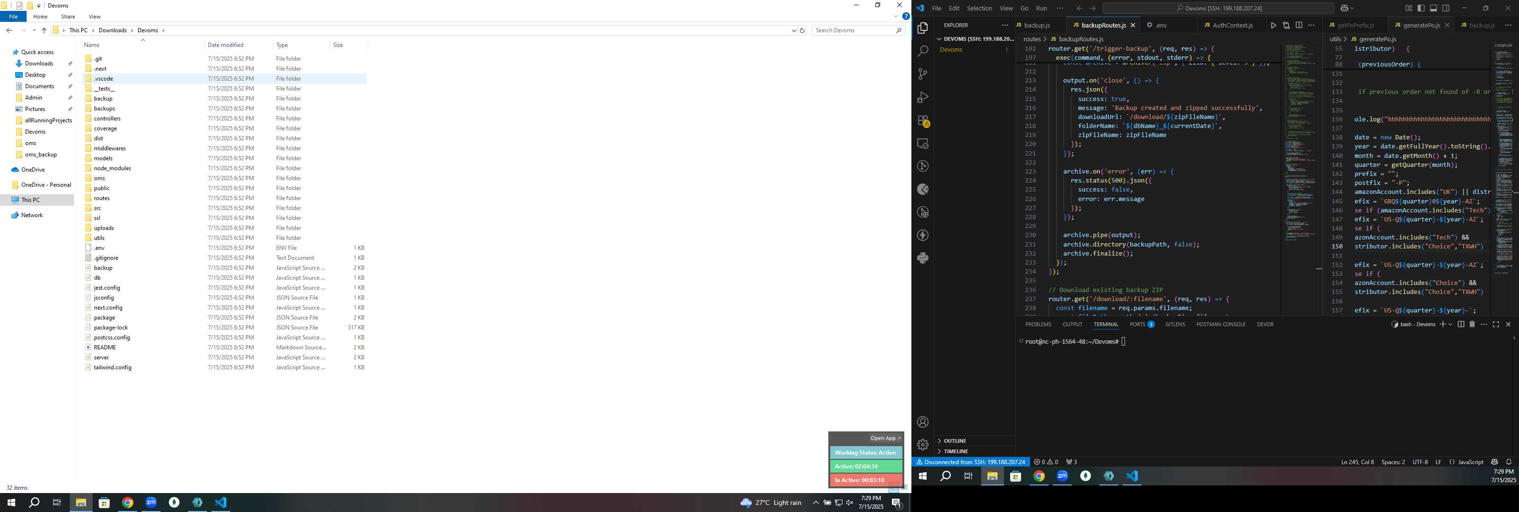Open the Source Control view in VS Code

(x=923, y=73)
